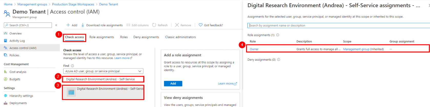Click the Budgets icon
Screen dimensions: 430x107
[6, 79]
